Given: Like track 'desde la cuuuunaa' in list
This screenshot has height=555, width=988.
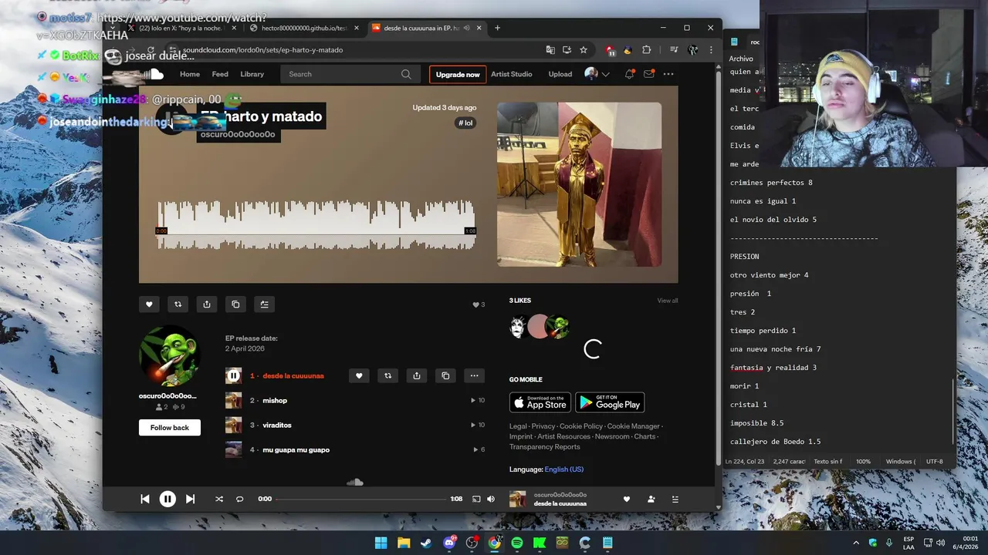Looking at the screenshot, I should [359, 375].
